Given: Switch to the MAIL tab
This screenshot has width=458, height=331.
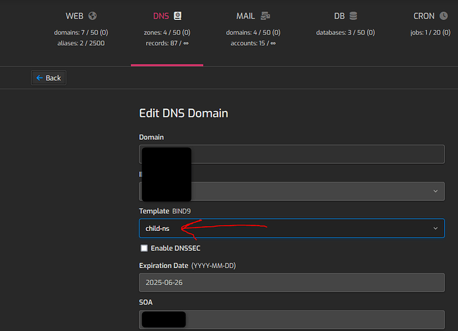Looking at the screenshot, I should point(246,16).
